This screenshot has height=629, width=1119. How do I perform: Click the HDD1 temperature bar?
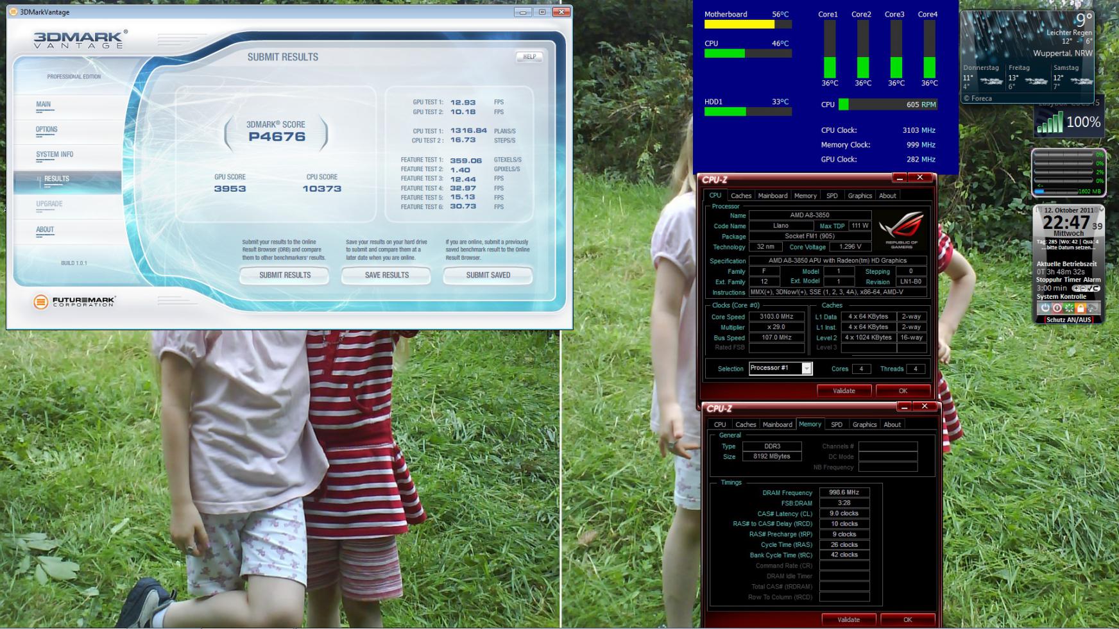748,112
